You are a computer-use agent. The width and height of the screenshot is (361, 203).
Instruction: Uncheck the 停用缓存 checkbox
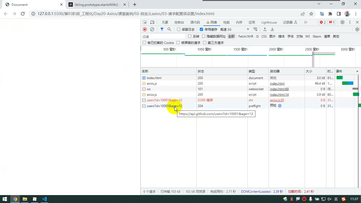point(201,29)
